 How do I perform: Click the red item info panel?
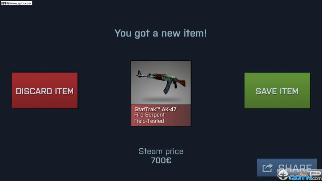pyautogui.click(x=161, y=115)
